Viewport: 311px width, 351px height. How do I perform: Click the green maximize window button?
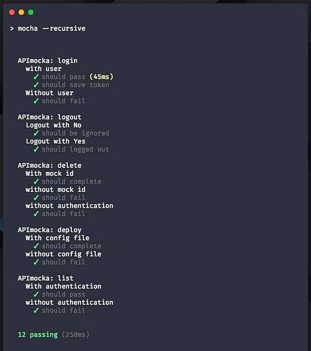[31, 12]
